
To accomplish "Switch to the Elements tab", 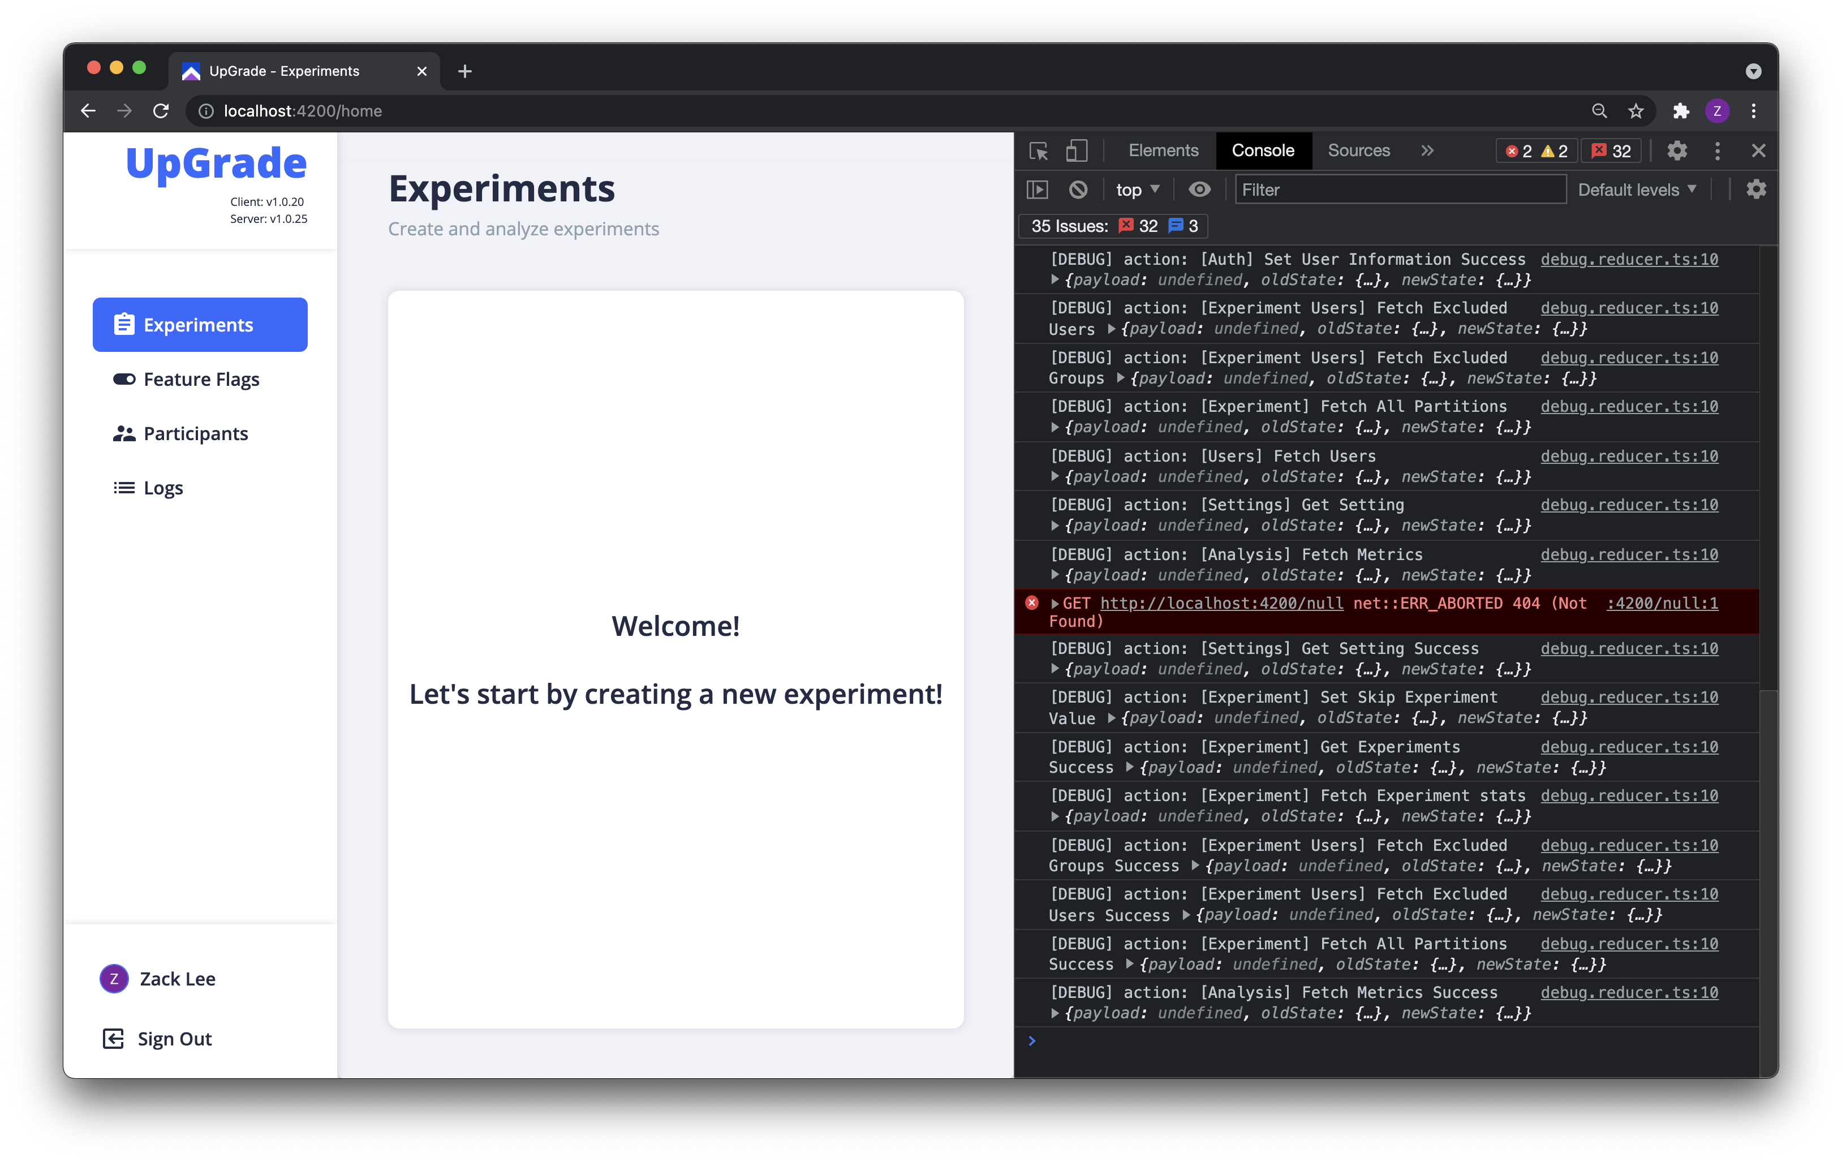I will coord(1163,150).
